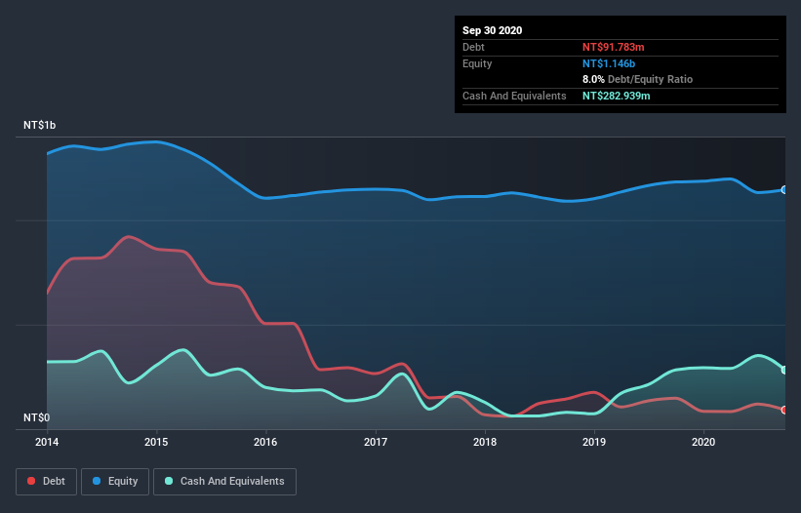
Task: Select the 2019 x-axis label
Action: tap(594, 442)
